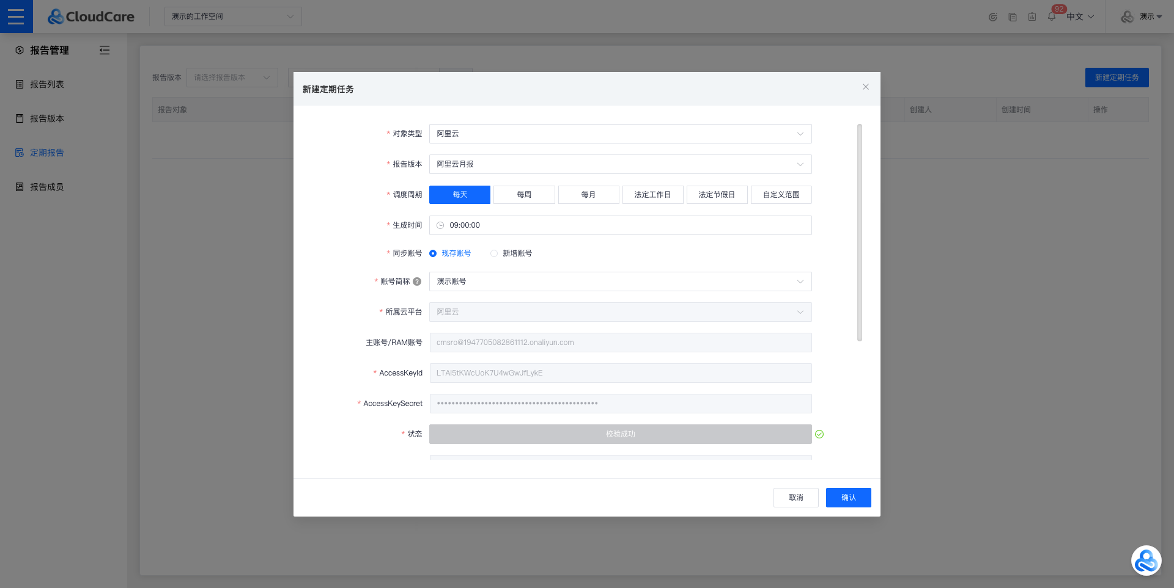Click the hamburger menu icon
Viewport: 1174px width, 588px height.
click(x=16, y=16)
